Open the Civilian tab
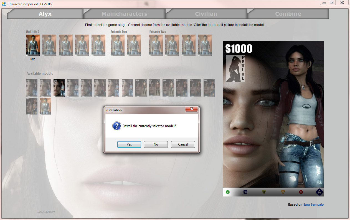 206,14
